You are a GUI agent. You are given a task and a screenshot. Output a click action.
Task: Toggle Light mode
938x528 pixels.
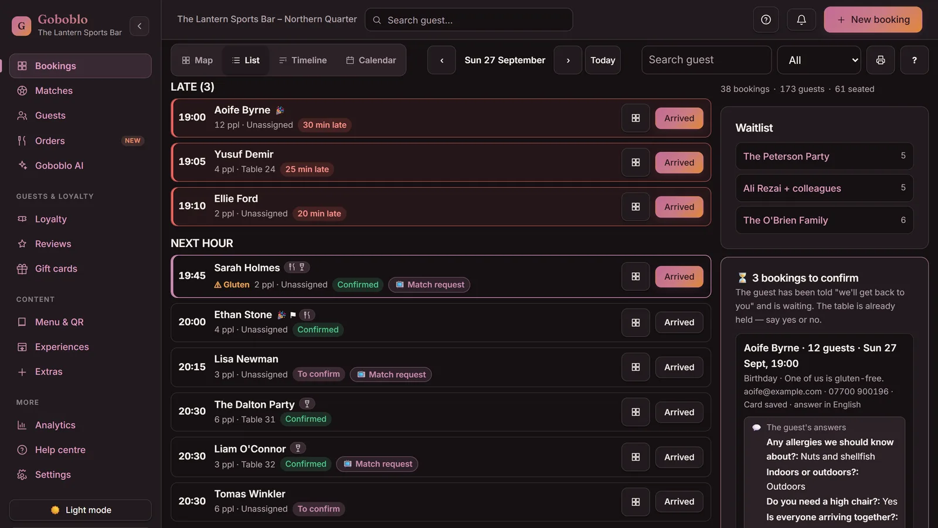[x=80, y=510]
